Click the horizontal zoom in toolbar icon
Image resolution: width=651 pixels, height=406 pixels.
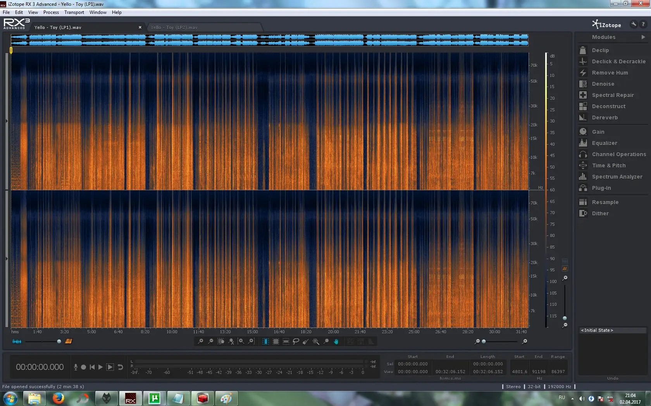[x=200, y=341]
